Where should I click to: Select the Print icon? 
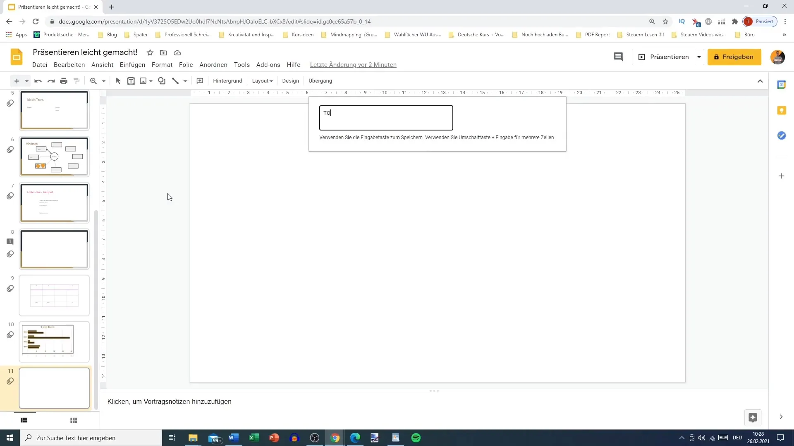[x=64, y=81]
